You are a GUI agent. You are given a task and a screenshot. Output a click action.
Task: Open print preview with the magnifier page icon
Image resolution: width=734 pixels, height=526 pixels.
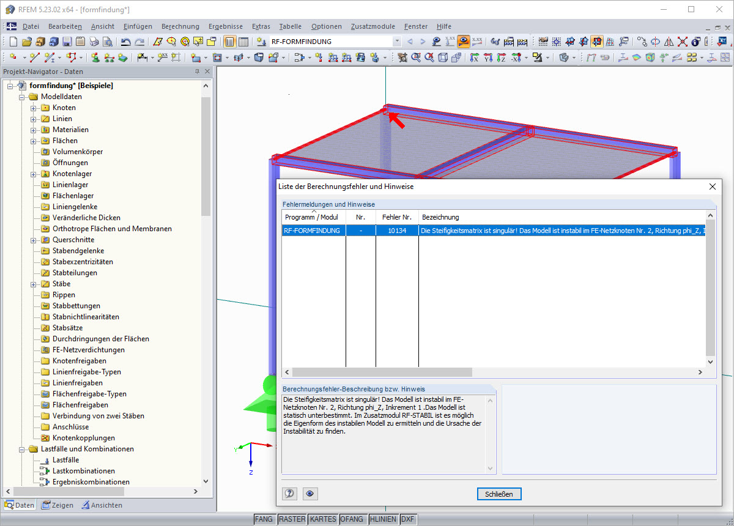tap(107, 42)
